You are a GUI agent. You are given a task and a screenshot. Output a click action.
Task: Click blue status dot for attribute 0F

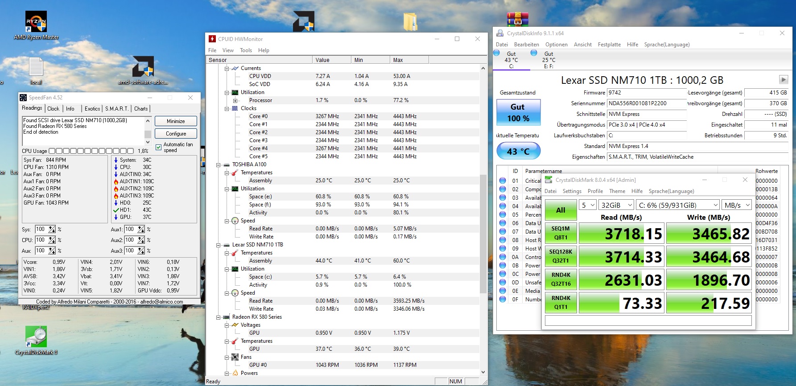[503, 299]
